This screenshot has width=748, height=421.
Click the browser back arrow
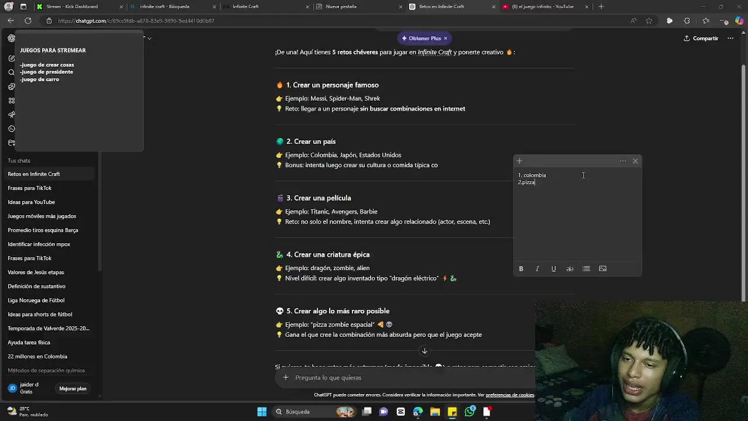[x=11, y=20]
